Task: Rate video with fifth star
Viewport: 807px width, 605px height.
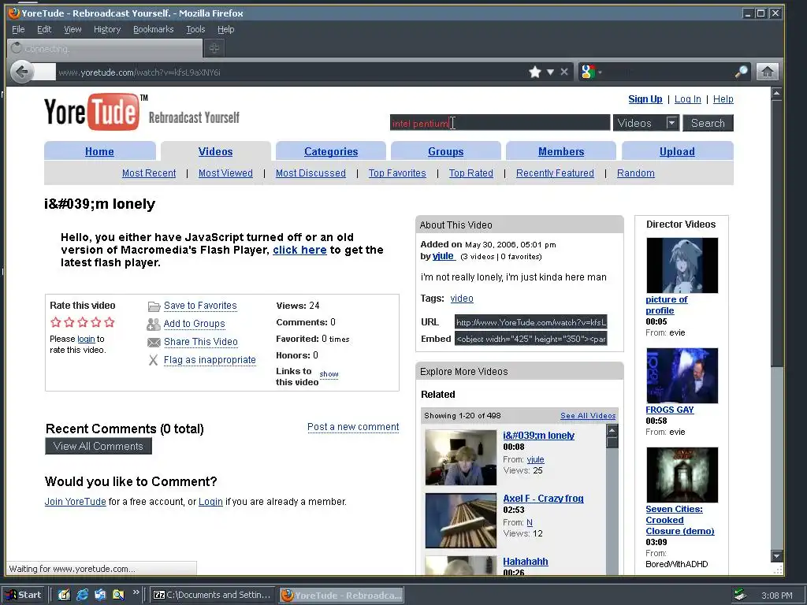Action: point(109,322)
